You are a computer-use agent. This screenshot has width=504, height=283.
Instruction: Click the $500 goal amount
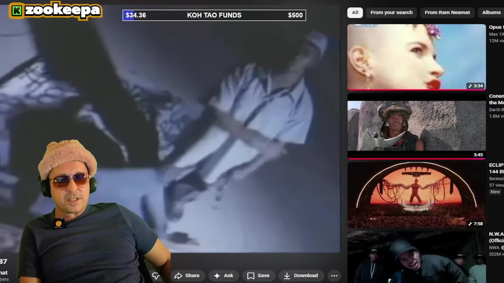coord(295,15)
